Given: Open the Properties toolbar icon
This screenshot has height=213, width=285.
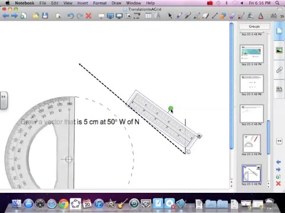Looking at the screenshot, I should (x=274, y=15).
